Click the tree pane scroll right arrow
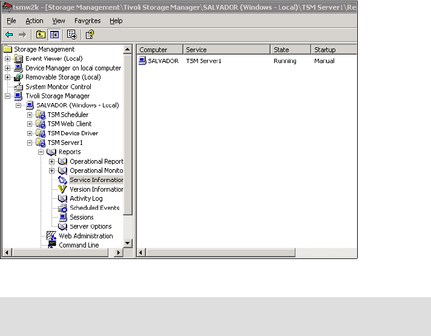Viewport: 431px width, 336px height. pyautogui.click(x=119, y=252)
